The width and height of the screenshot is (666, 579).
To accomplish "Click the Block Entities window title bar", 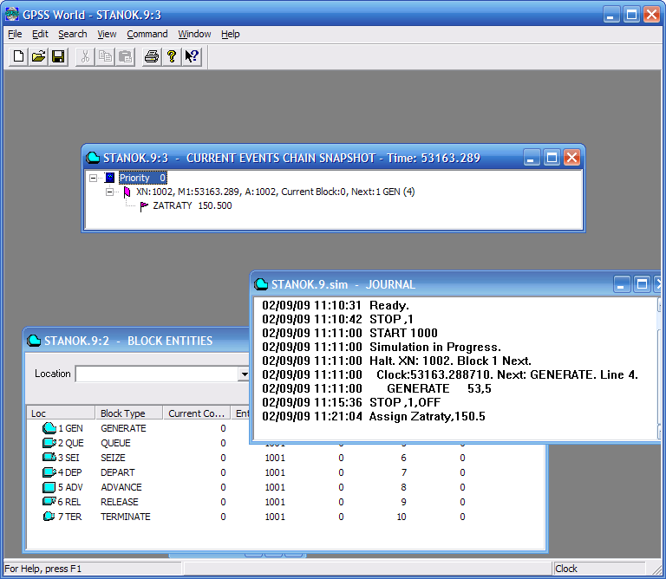I will coord(136,341).
